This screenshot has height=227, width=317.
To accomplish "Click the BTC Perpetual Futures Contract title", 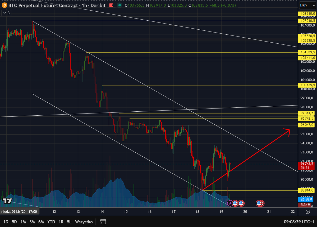I will [x=43, y=6].
